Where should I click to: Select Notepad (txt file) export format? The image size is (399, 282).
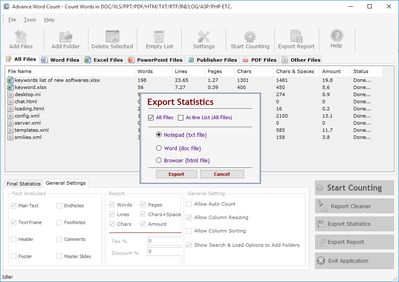coord(159,135)
